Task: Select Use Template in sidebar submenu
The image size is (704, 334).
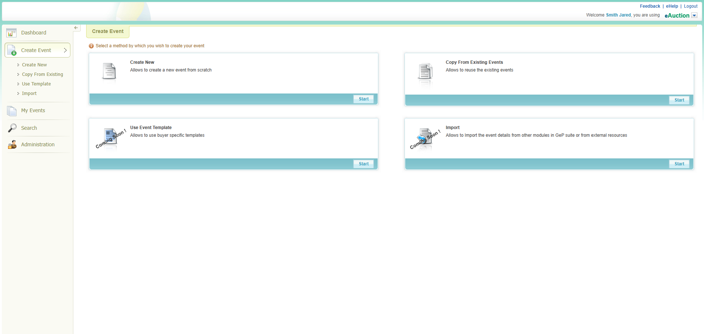Action: pos(36,84)
